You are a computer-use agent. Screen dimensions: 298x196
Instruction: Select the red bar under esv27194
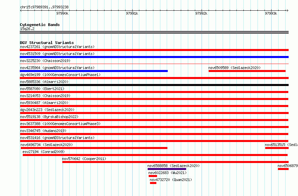click(x=155, y=155)
